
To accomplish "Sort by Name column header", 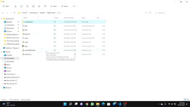I will (25, 18).
